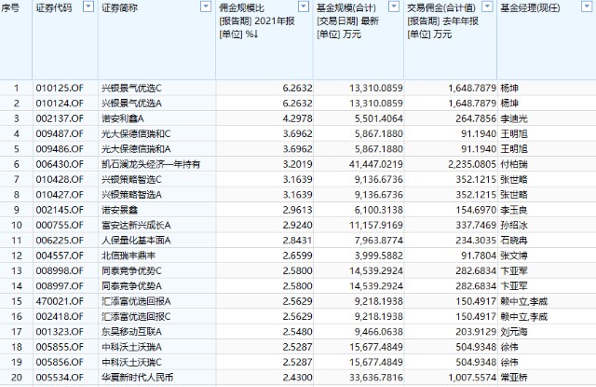Viewport: 596px width, 387px height.
Task: Select fund name 光大保德信瑞和A
Action: [x=136, y=149]
